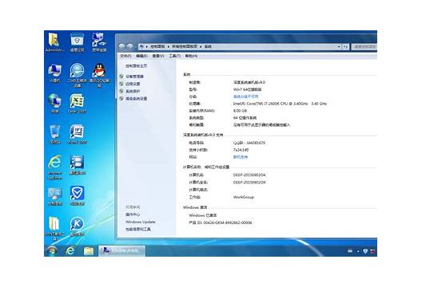Screen dimensions: 422x287
Task: Select the Intel Core i7-2600K processor text
Action: [280, 104]
